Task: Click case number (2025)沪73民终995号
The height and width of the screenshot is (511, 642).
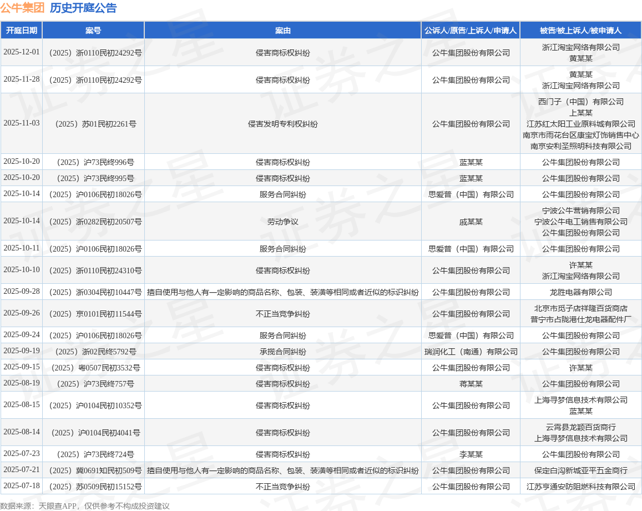Action: tap(96, 178)
